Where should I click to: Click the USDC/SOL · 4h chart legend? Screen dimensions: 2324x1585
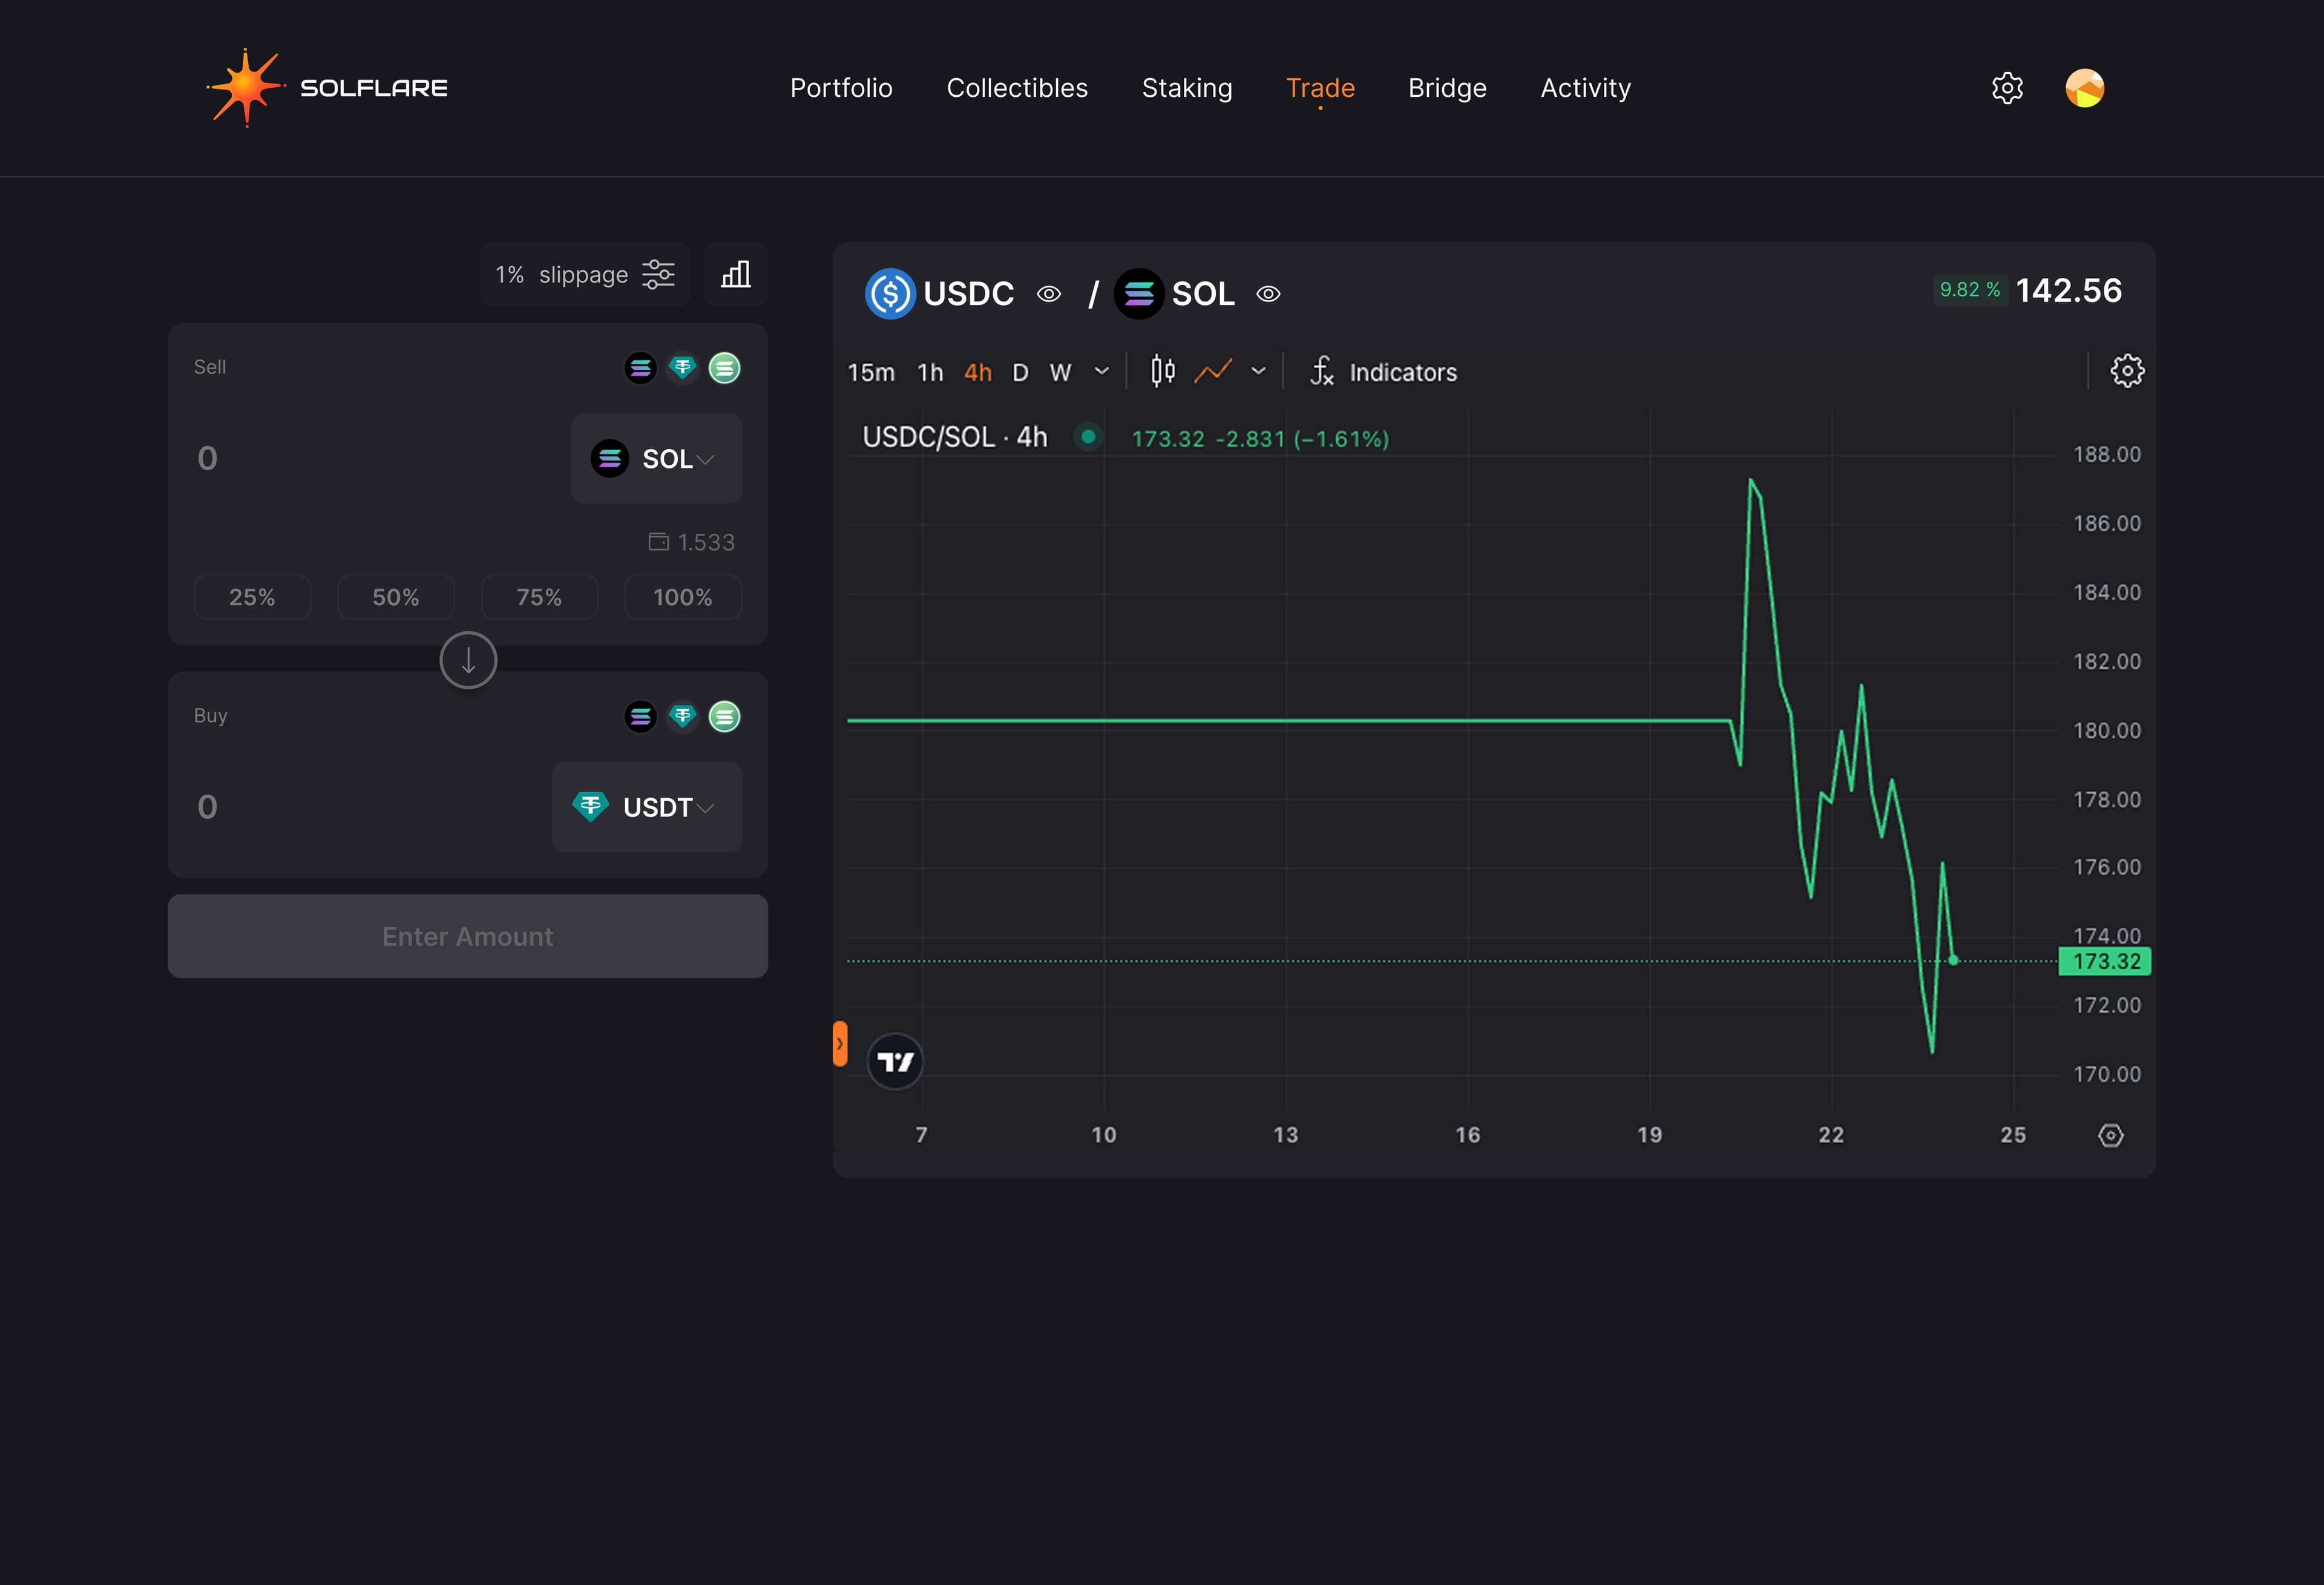[x=954, y=437]
